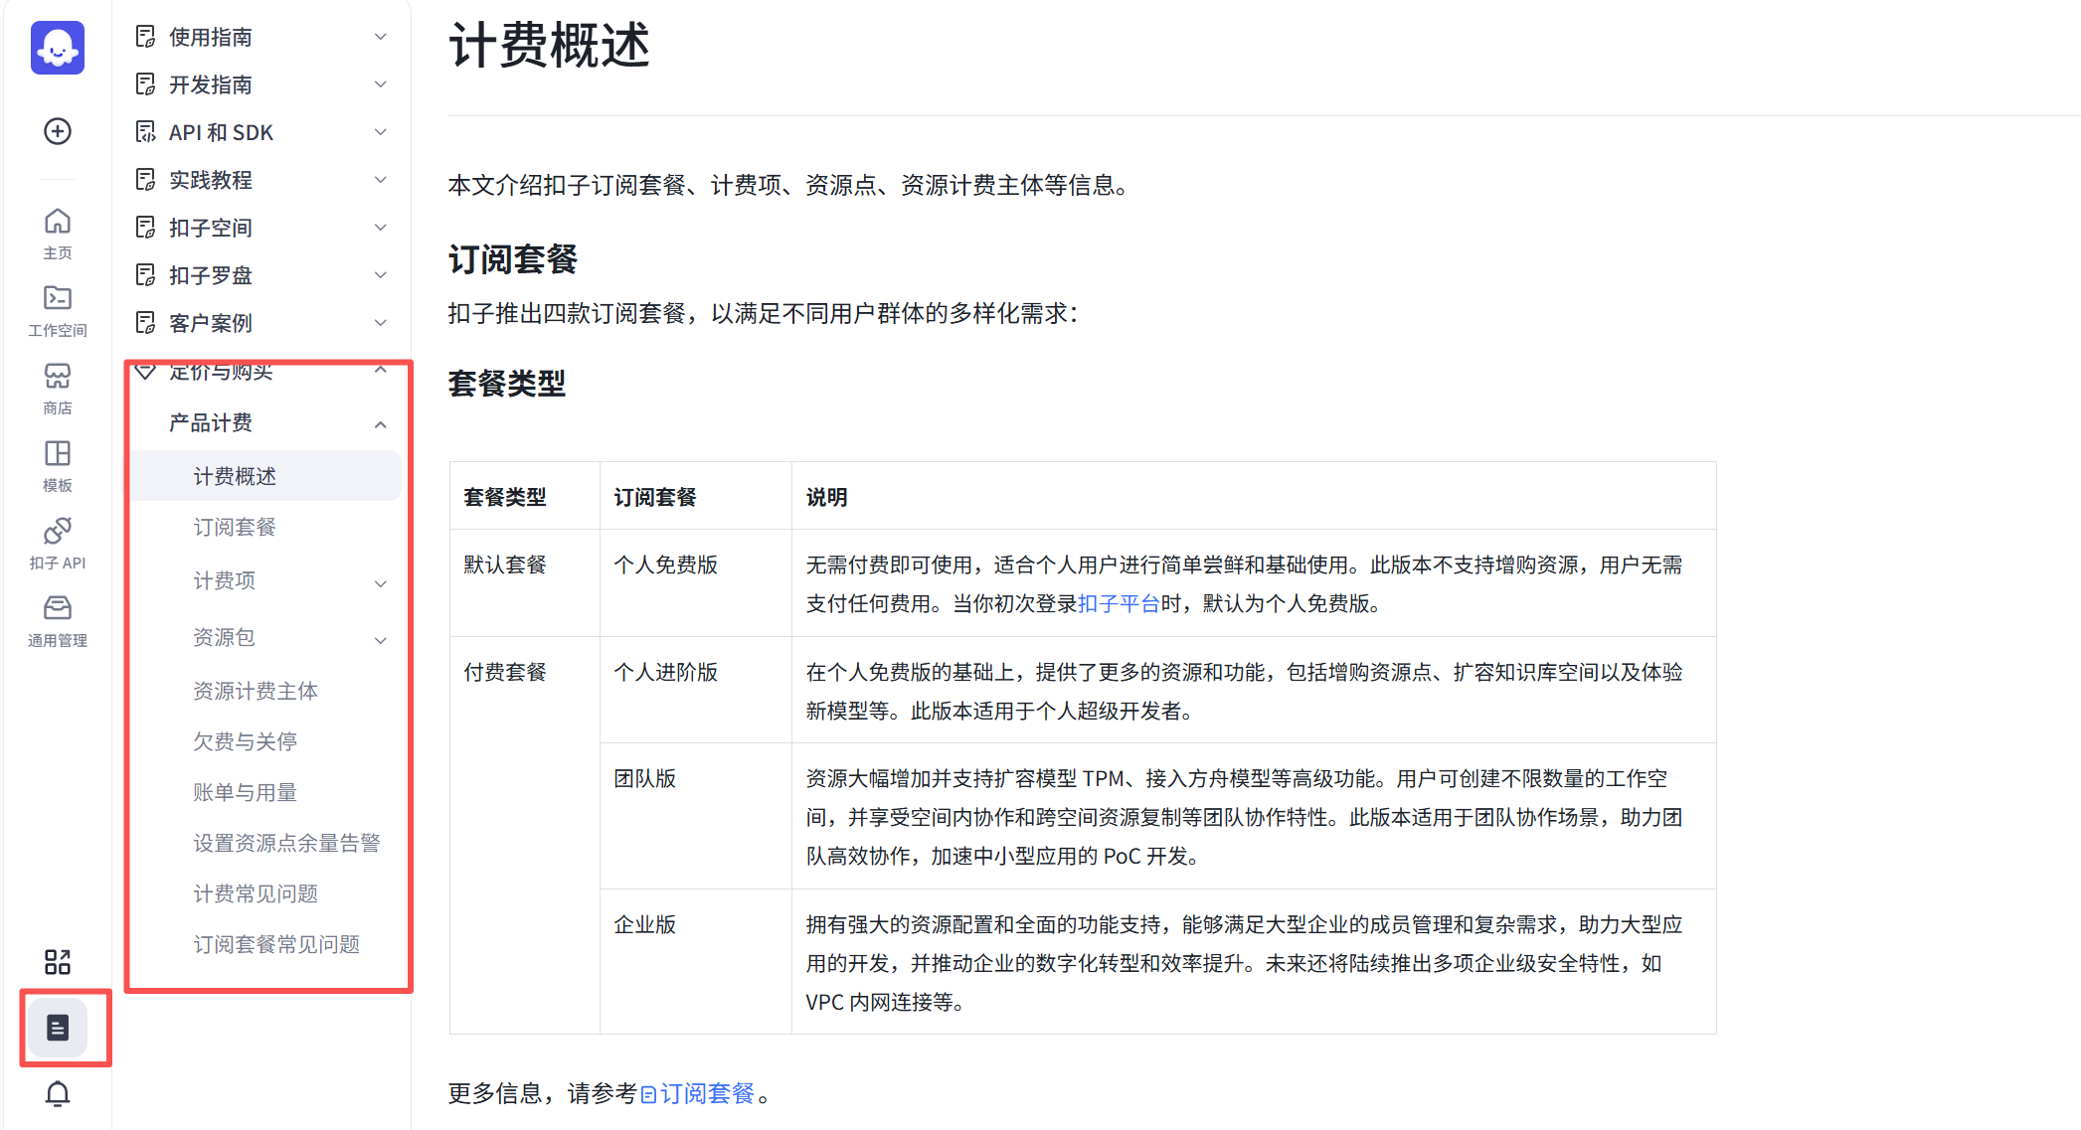This screenshot has width=2081, height=1130.
Task: Click the Coze logo icon
Action: point(58,48)
